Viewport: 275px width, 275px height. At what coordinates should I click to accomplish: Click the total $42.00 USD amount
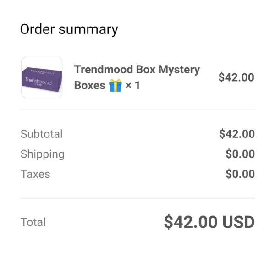209,222
